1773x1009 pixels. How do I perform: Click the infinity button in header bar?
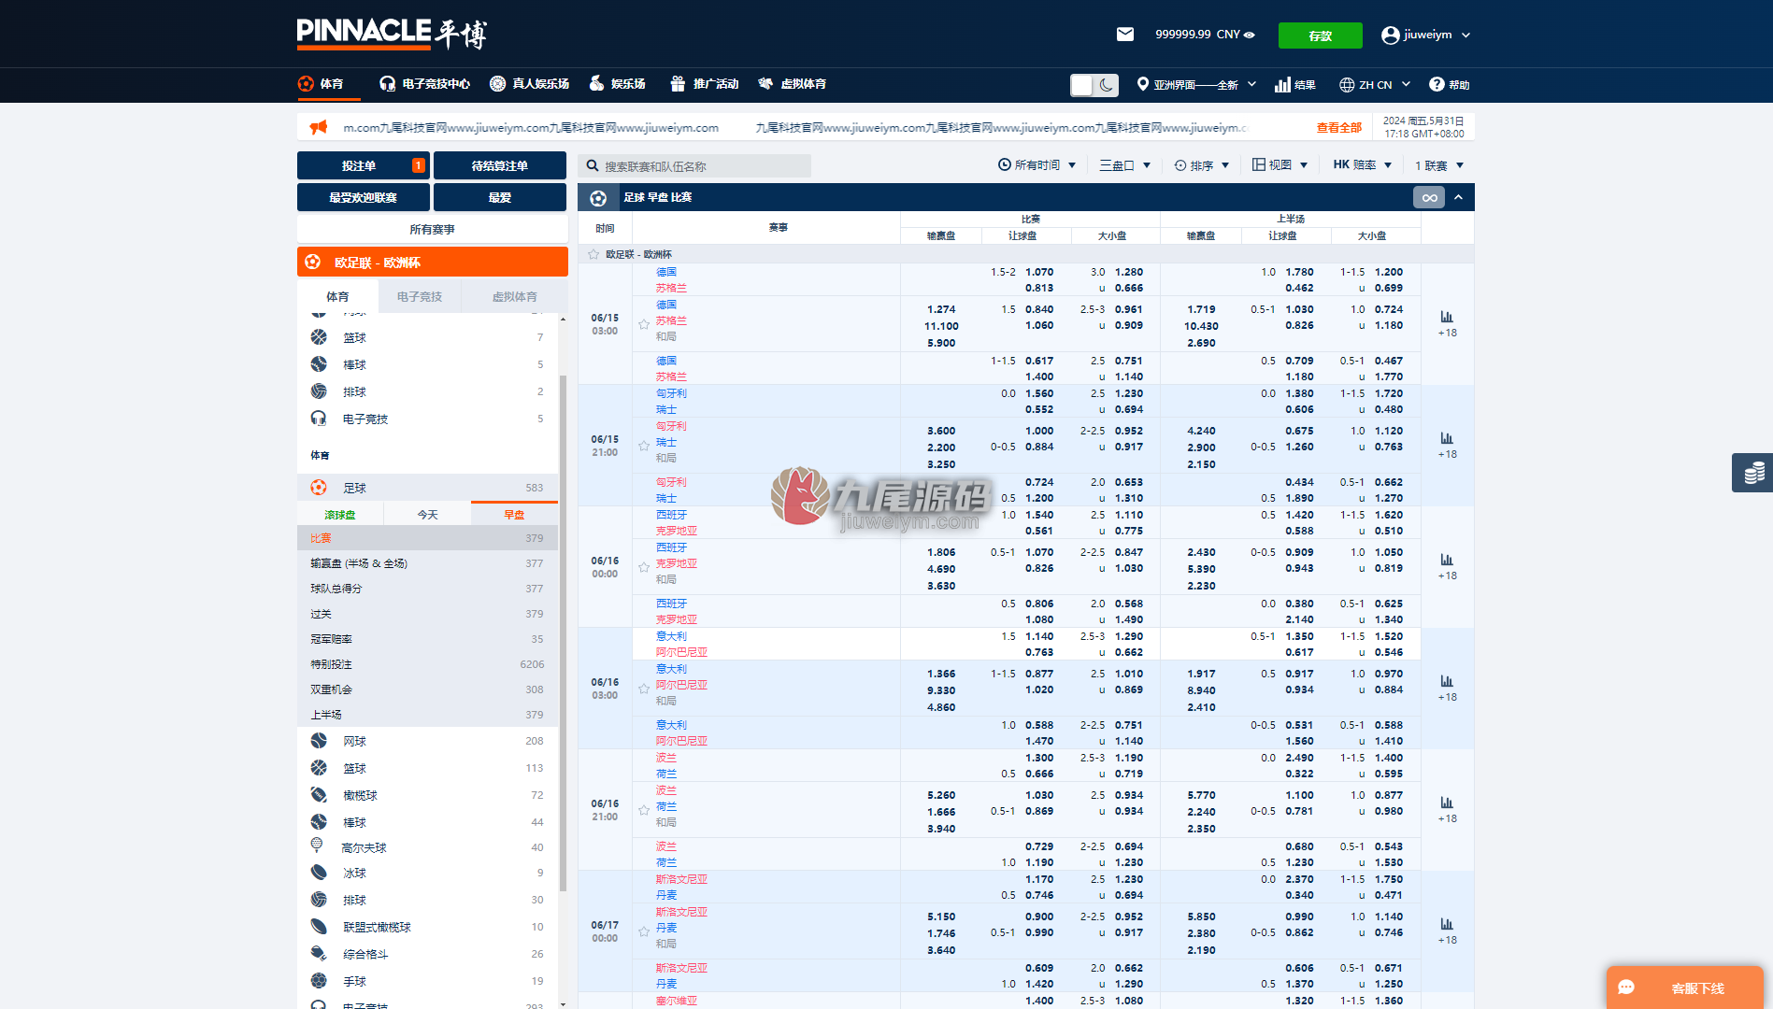(1429, 197)
